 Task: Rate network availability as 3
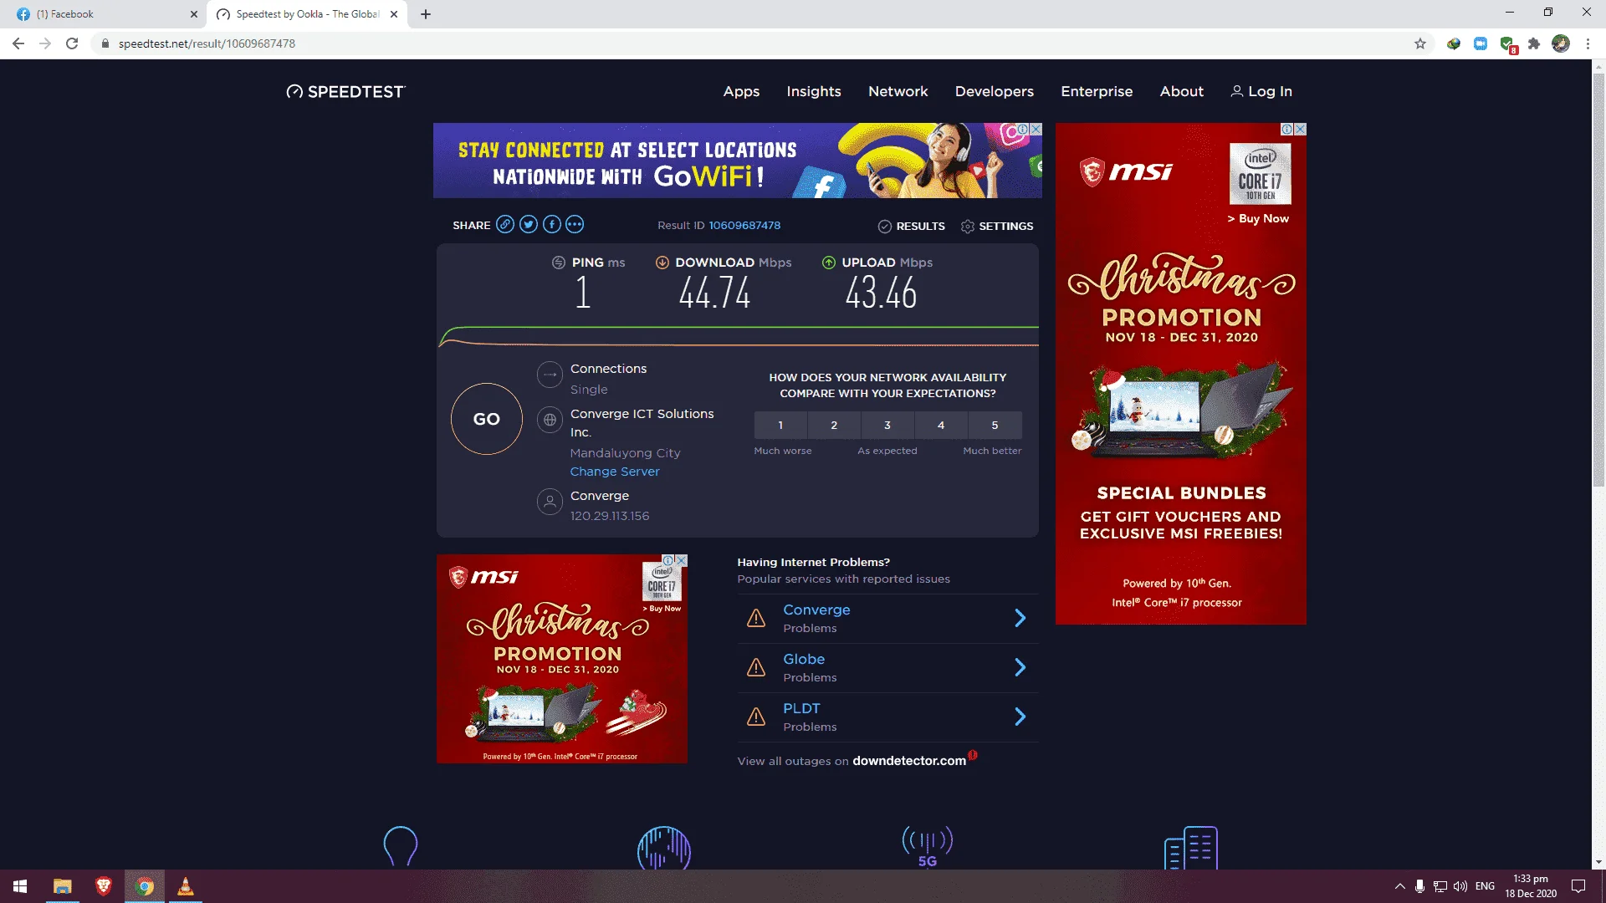coord(887,426)
